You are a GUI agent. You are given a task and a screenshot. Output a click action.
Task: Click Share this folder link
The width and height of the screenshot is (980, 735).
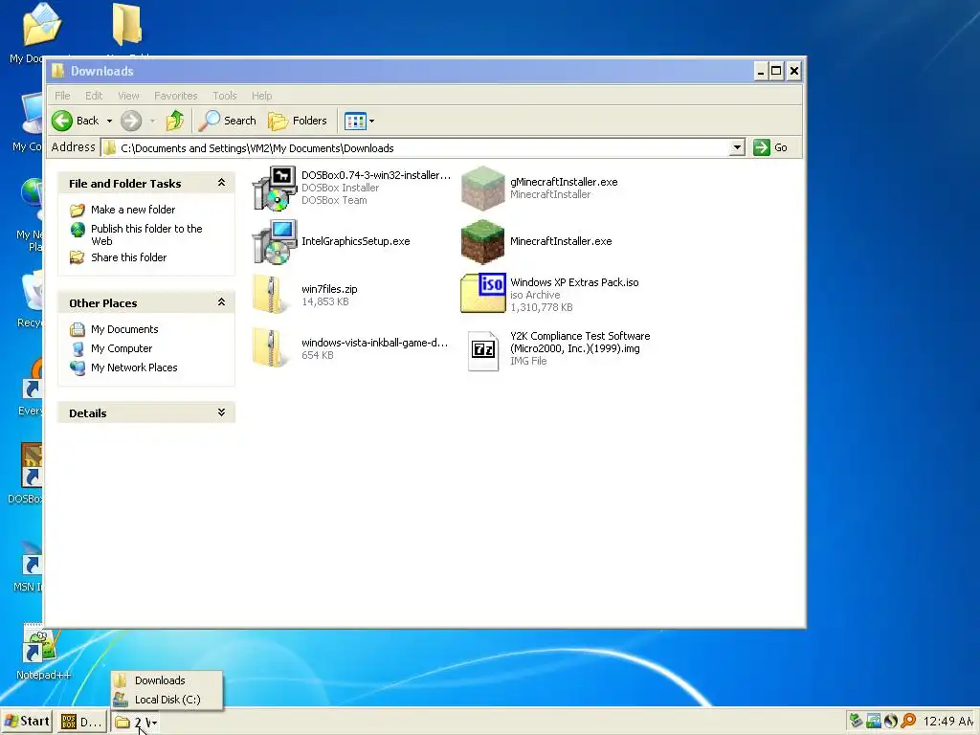(128, 257)
